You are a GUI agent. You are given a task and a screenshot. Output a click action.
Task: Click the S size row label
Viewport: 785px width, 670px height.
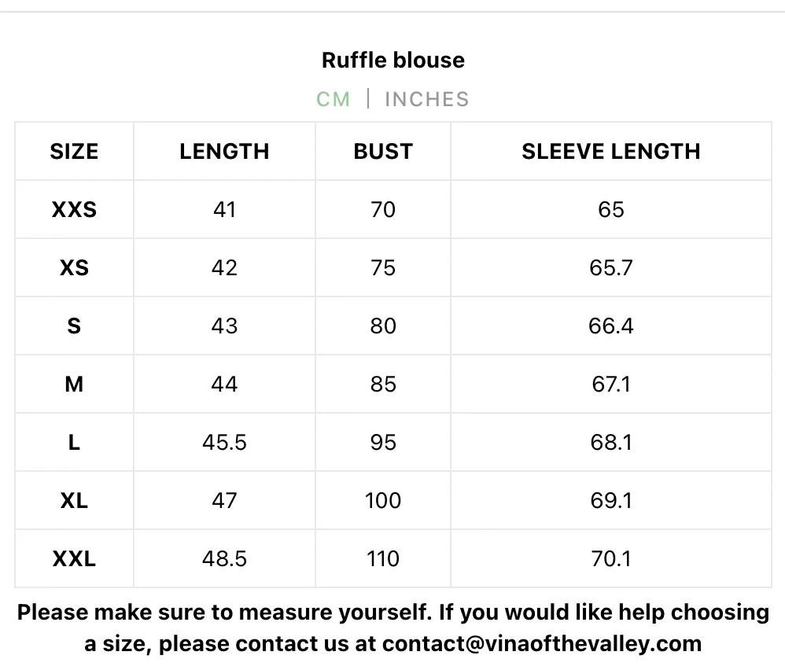(x=74, y=326)
